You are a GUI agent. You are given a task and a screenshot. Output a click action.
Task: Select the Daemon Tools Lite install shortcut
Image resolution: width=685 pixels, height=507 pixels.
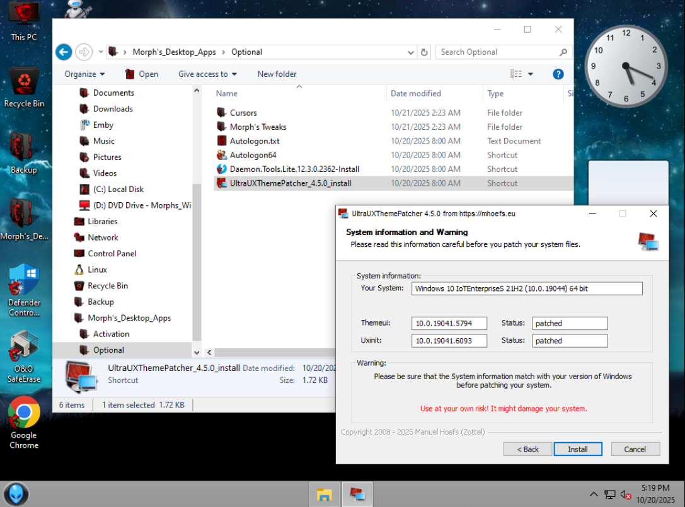pos(294,169)
